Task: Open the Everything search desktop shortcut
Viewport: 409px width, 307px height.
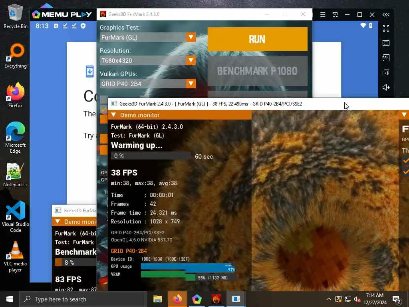Action: click(x=16, y=56)
